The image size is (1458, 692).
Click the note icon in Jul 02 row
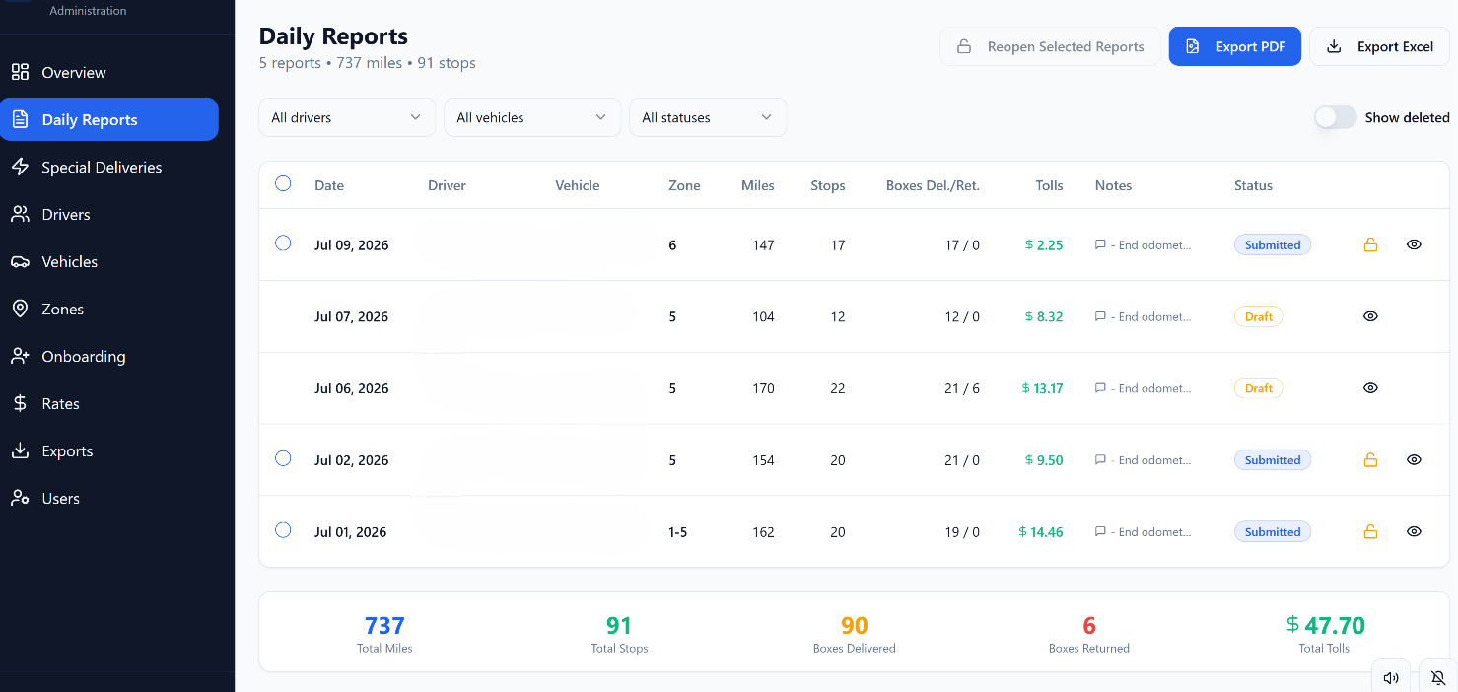coord(1100,460)
